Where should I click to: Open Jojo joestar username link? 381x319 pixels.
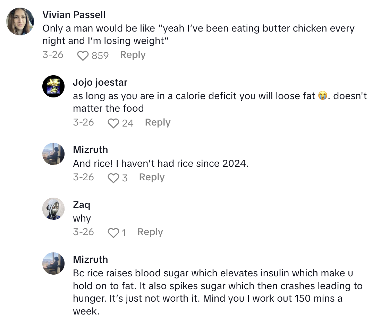click(x=100, y=82)
